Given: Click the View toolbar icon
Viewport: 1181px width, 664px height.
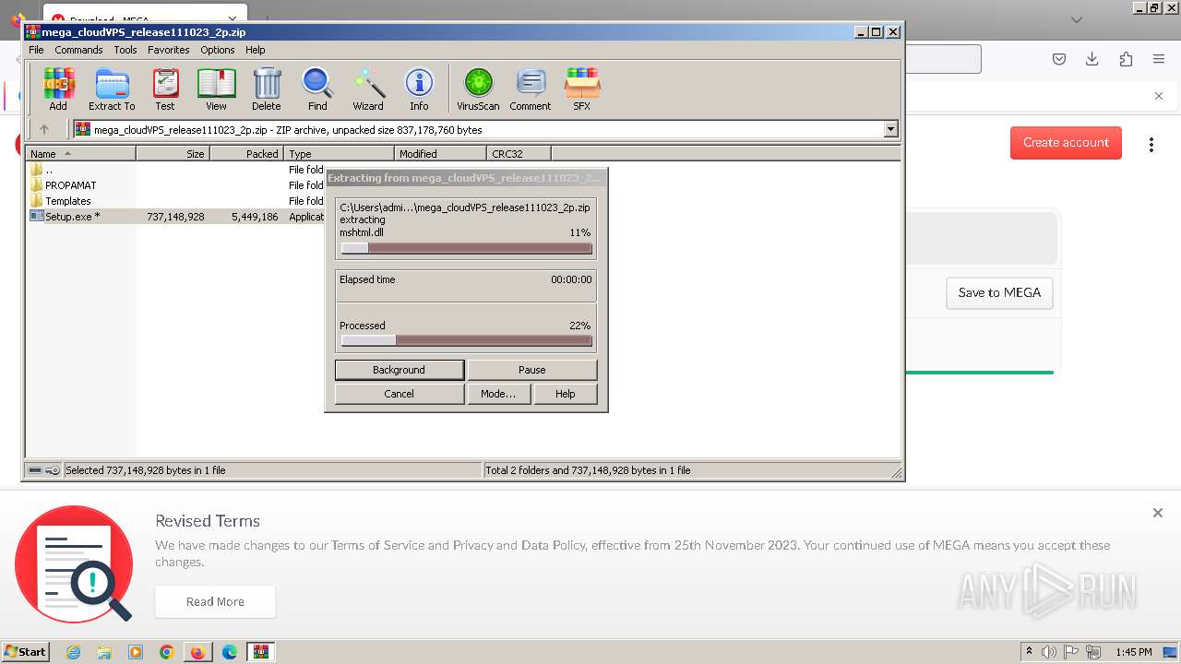Looking at the screenshot, I should (216, 89).
